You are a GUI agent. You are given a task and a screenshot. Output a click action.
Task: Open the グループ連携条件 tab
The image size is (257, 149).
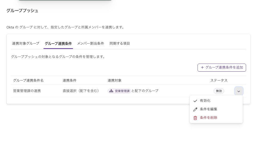tap(58, 44)
